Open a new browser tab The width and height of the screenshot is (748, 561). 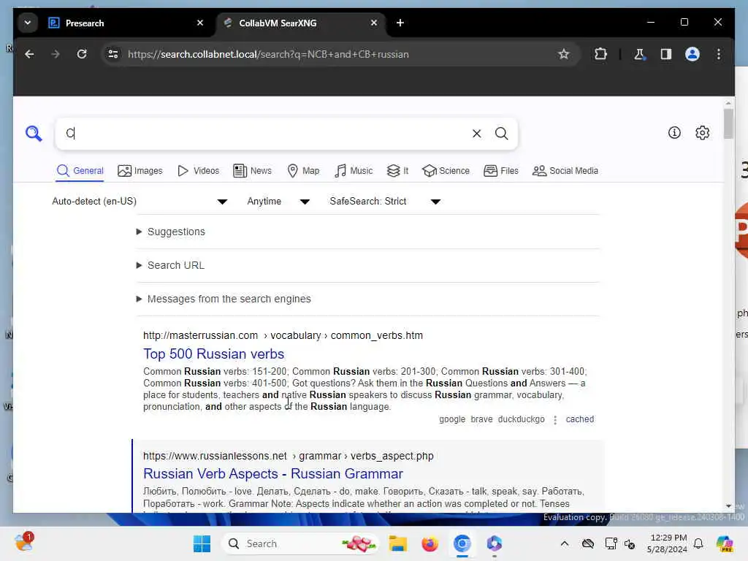coord(400,23)
